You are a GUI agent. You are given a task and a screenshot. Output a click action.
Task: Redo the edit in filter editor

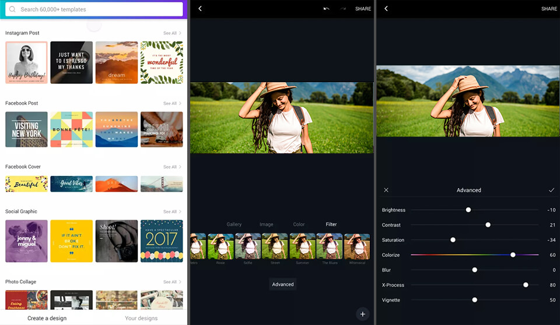343,9
